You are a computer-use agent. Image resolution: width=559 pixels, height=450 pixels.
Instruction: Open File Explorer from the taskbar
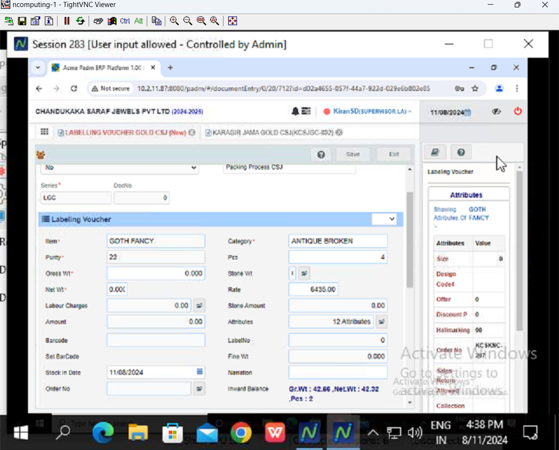138,433
